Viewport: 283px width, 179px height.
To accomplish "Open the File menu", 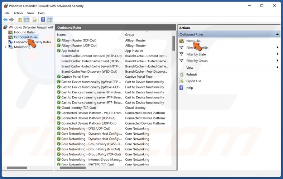I will [7, 13].
